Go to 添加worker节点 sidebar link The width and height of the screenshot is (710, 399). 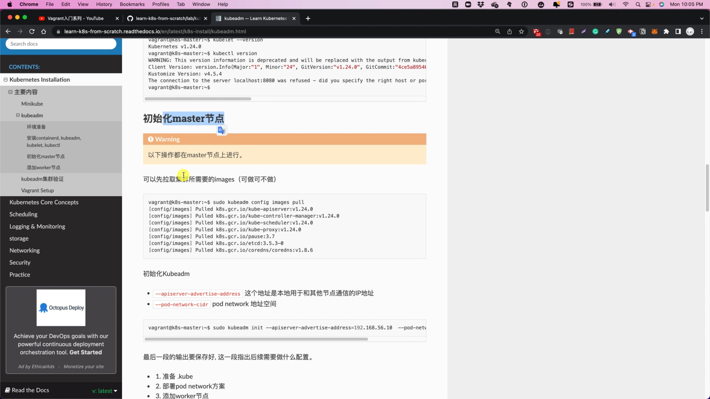pyautogui.click(x=43, y=167)
